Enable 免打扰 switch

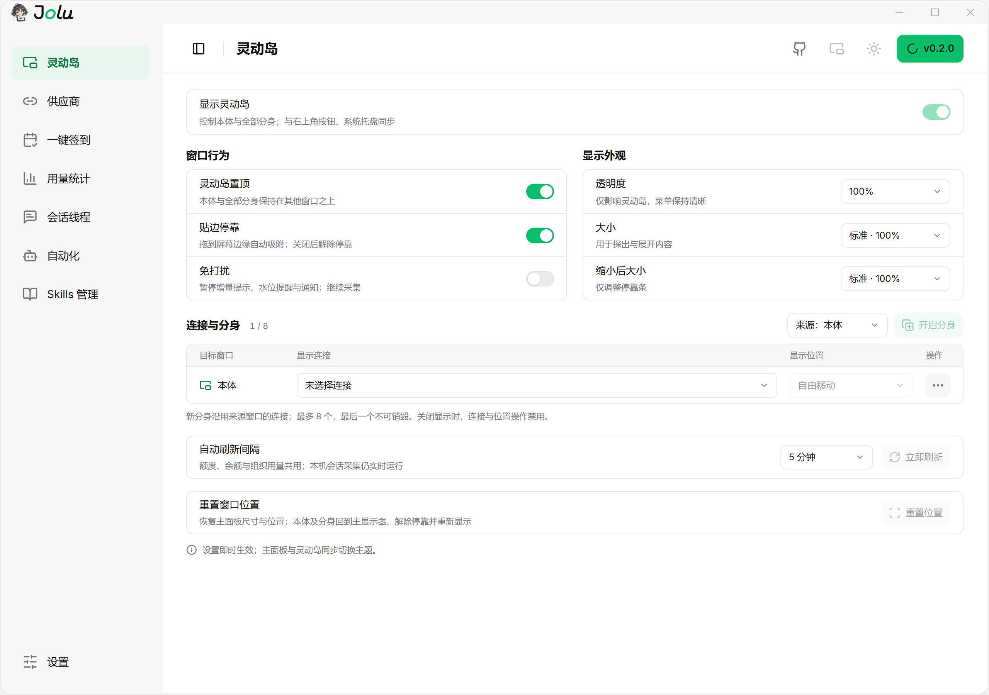540,279
